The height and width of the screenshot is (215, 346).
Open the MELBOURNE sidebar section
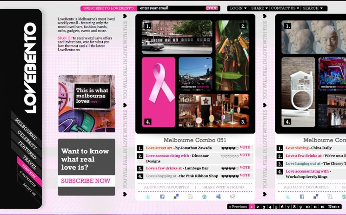pyautogui.click(x=26, y=129)
